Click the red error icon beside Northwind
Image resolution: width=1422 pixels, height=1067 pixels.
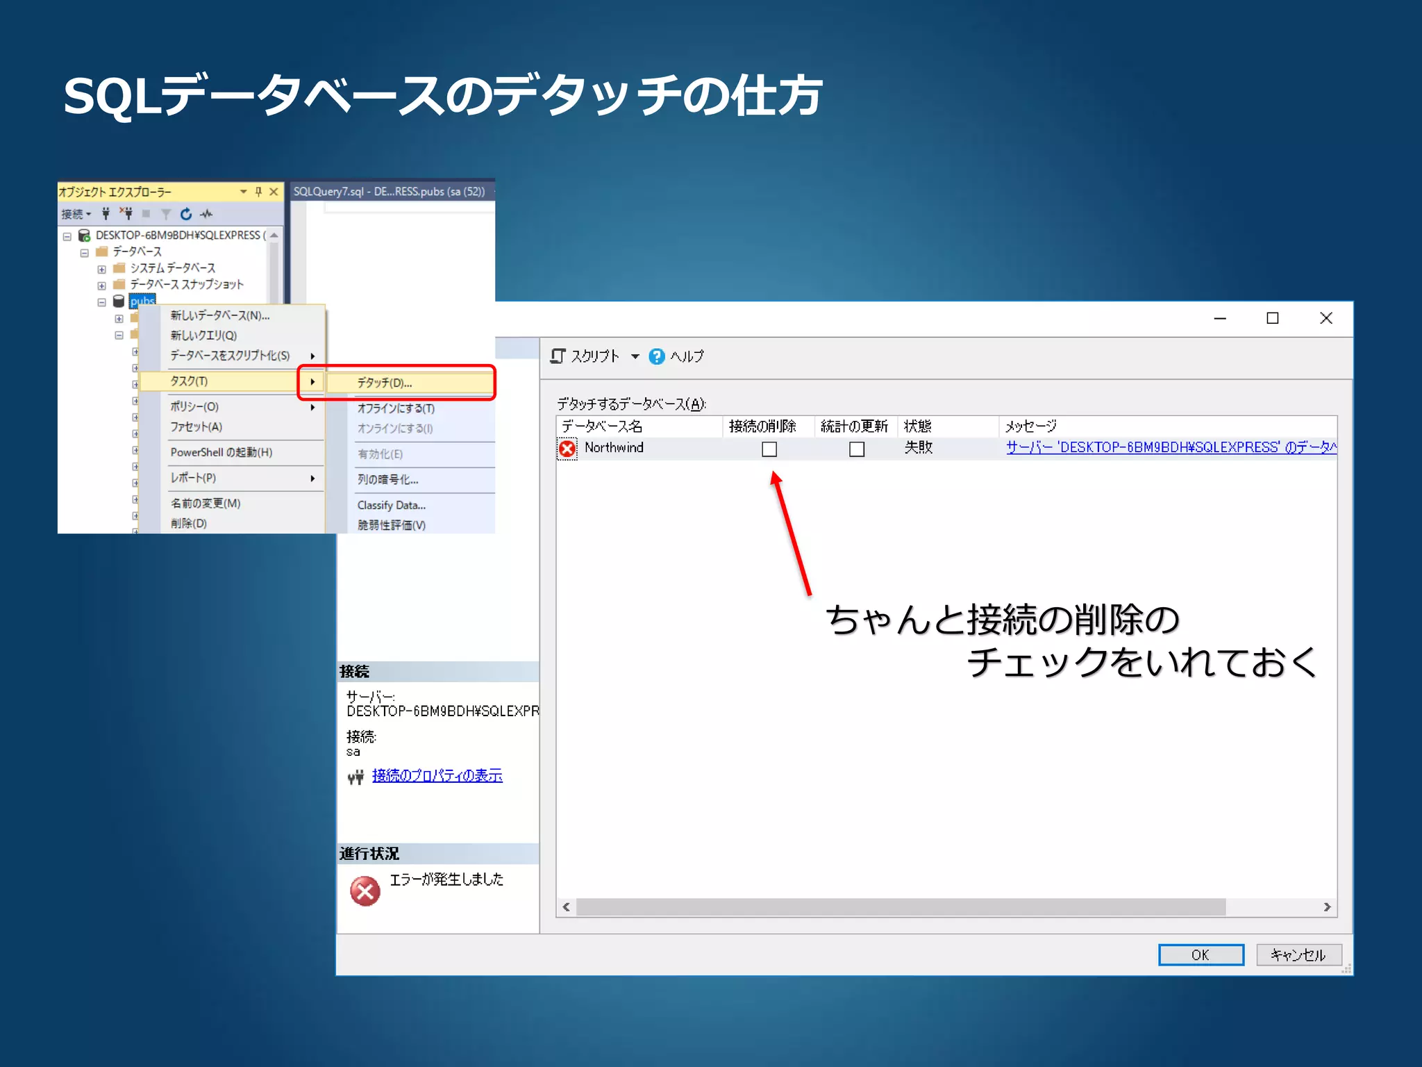[567, 449]
